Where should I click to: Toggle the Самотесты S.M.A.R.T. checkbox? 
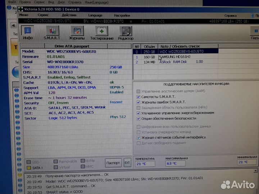[139, 97]
